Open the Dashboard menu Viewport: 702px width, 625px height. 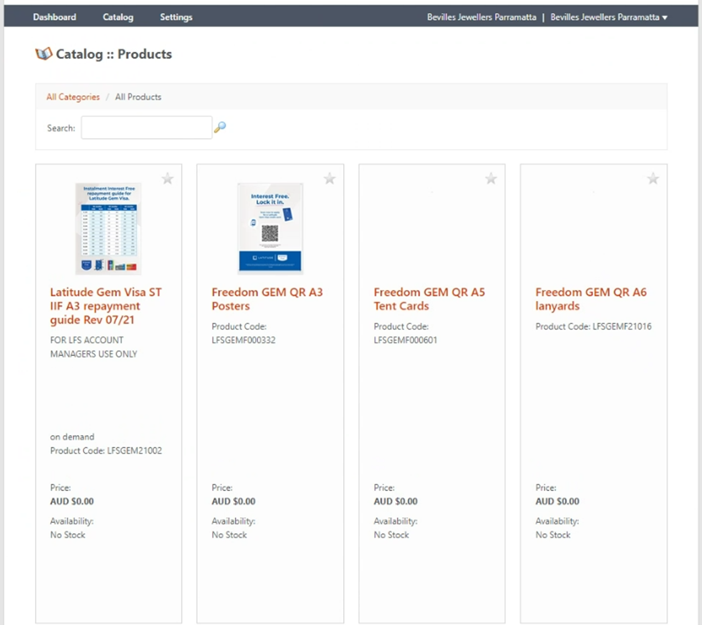click(55, 17)
